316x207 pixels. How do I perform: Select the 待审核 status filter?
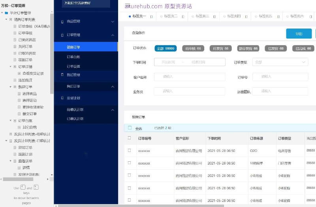click(193, 48)
